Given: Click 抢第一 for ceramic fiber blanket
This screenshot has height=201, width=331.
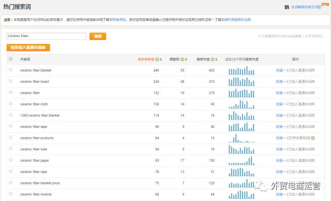Looking at the screenshot, I should (281, 70).
